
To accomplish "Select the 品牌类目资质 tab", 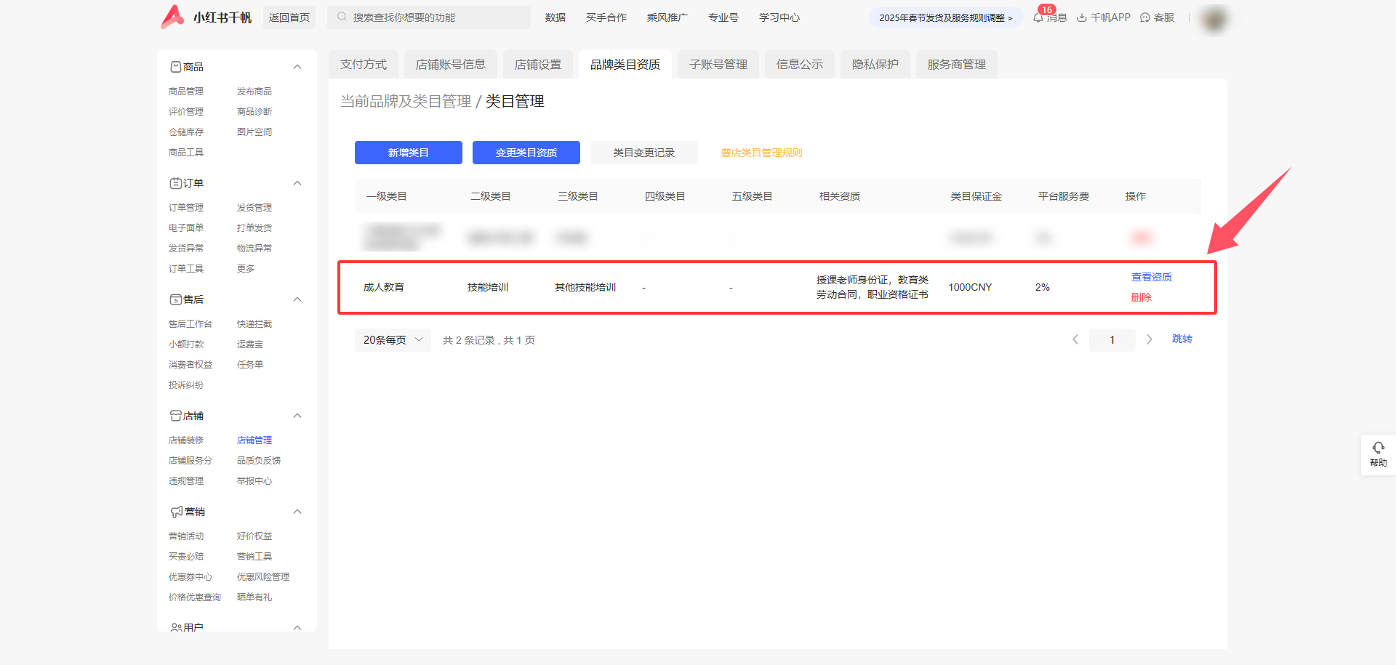I will point(625,65).
